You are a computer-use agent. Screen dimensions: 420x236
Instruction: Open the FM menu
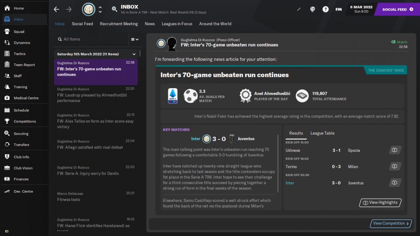click(x=339, y=10)
